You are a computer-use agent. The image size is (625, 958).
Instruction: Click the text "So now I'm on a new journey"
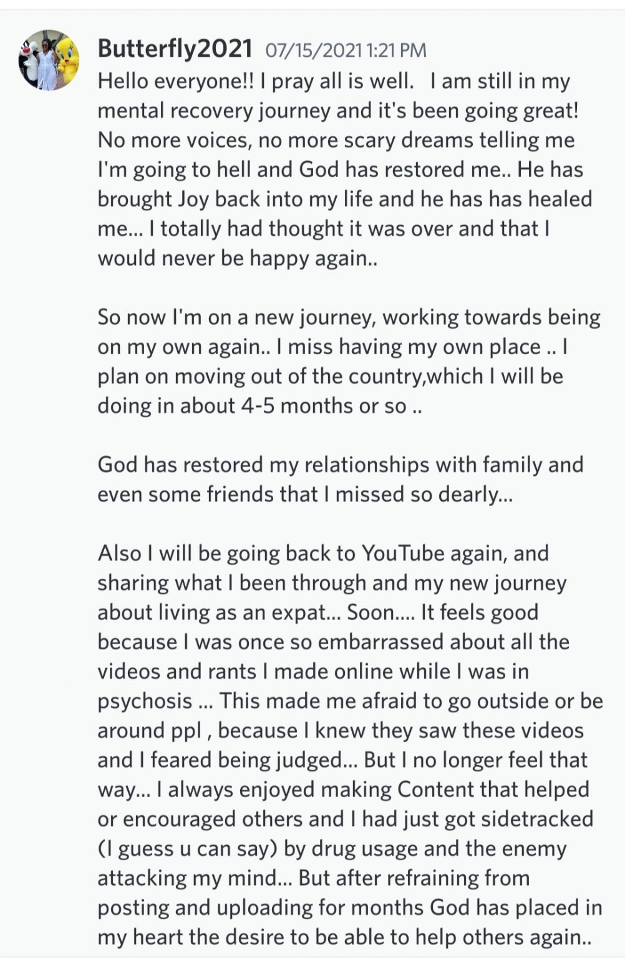pos(236,317)
